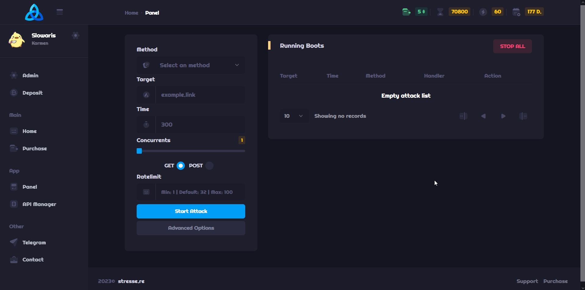
Task: Click the green wallet balance icon
Action: click(x=406, y=12)
